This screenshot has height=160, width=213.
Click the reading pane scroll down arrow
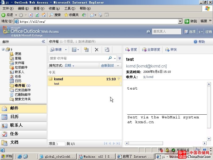click(209, 139)
